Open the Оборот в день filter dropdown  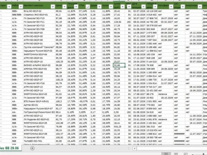point(155,7)
